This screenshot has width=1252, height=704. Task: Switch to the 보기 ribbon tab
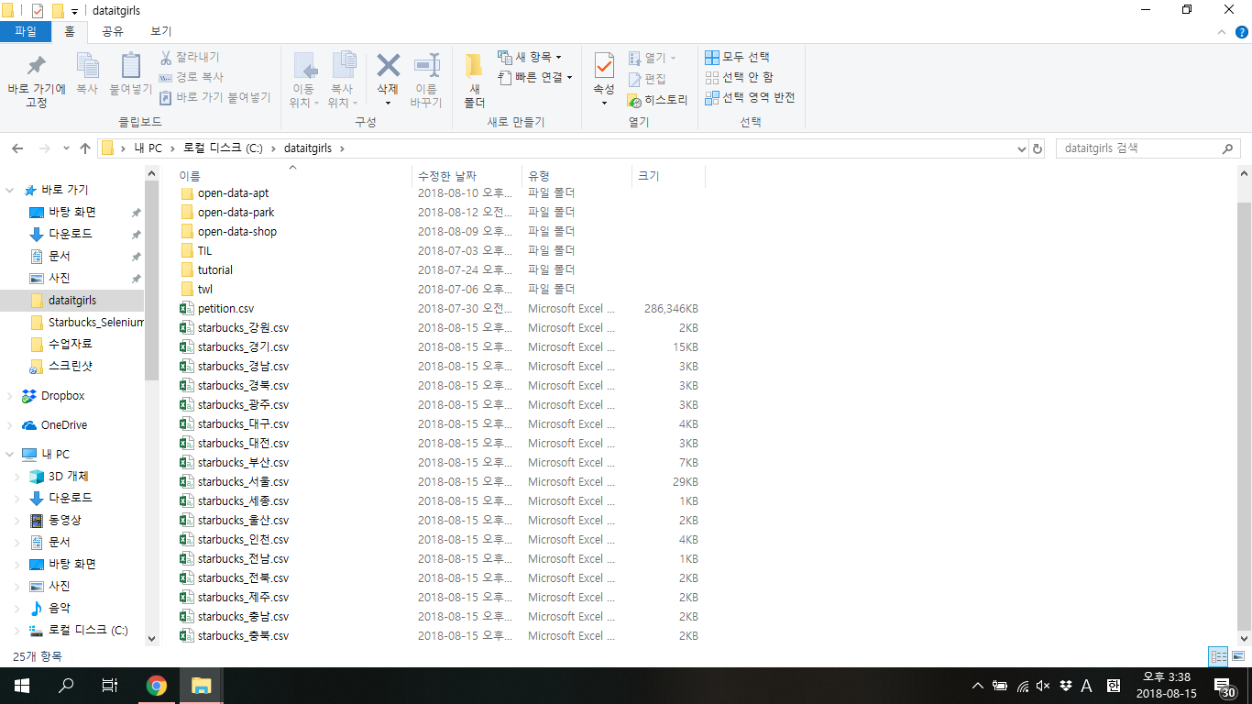pyautogui.click(x=160, y=31)
